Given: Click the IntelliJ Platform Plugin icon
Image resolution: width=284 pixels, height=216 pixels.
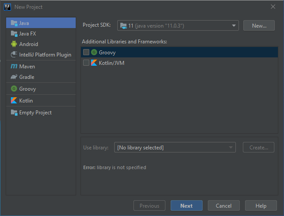Looking at the screenshot, I should (14, 54).
